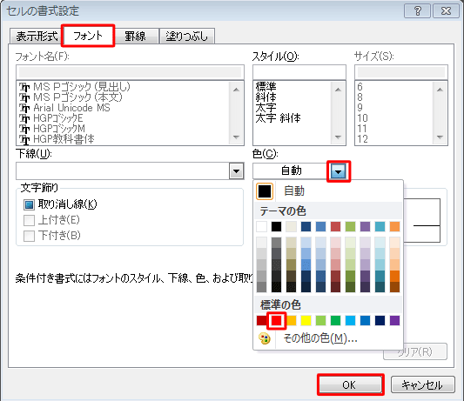Open the 色(C) color dropdown arrow
The width and height of the screenshot is (464, 401).
(339, 171)
